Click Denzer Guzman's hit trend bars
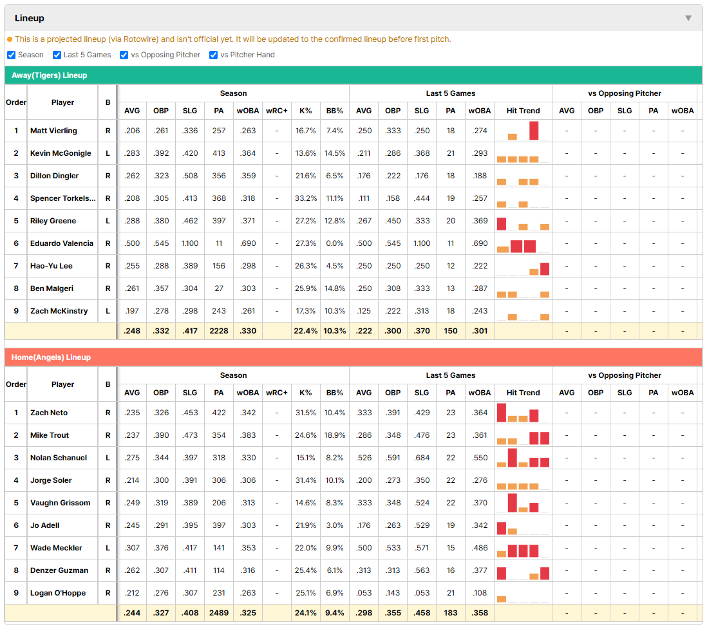The image size is (707, 629). [x=523, y=570]
